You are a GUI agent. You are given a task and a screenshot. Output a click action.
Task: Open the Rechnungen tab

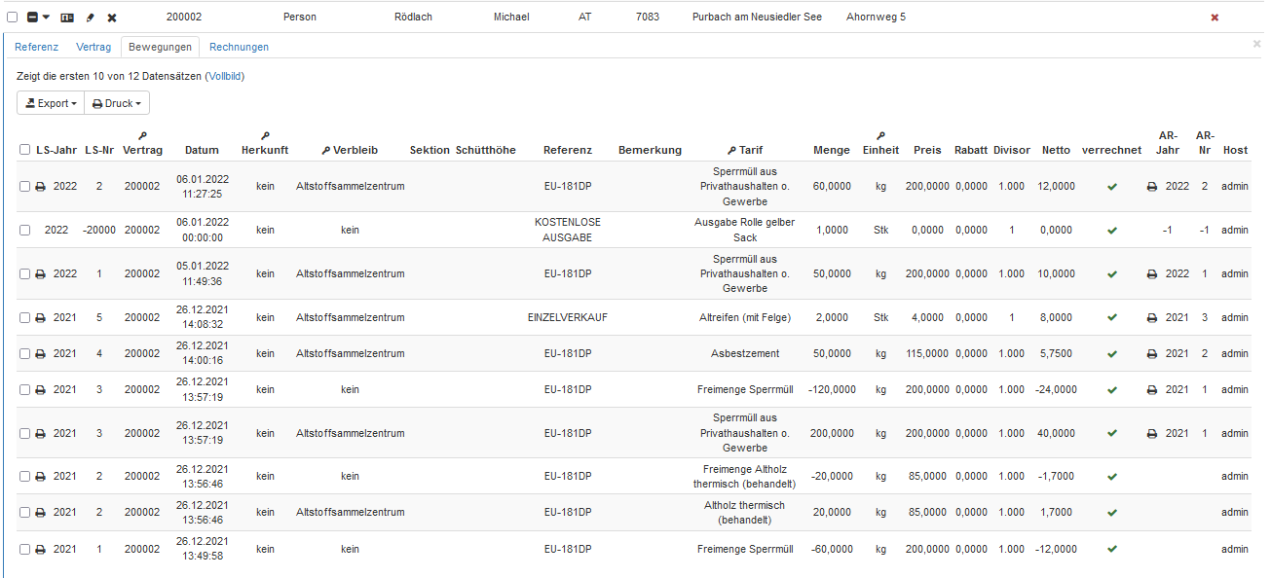pyautogui.click(x=239, y=47)
